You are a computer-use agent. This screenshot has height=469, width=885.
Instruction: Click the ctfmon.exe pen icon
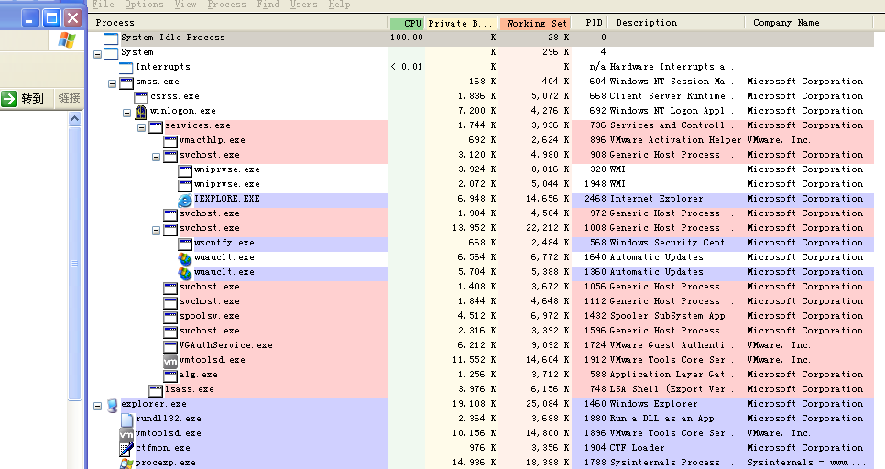click(x=126, y=449)
